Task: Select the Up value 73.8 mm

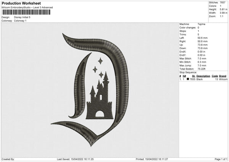Action: pos(203,45)
